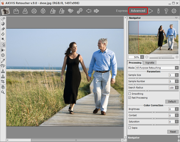Open image file icon in toolbar
The height and width of the screenshot is (142, 180).
(16, 11)
